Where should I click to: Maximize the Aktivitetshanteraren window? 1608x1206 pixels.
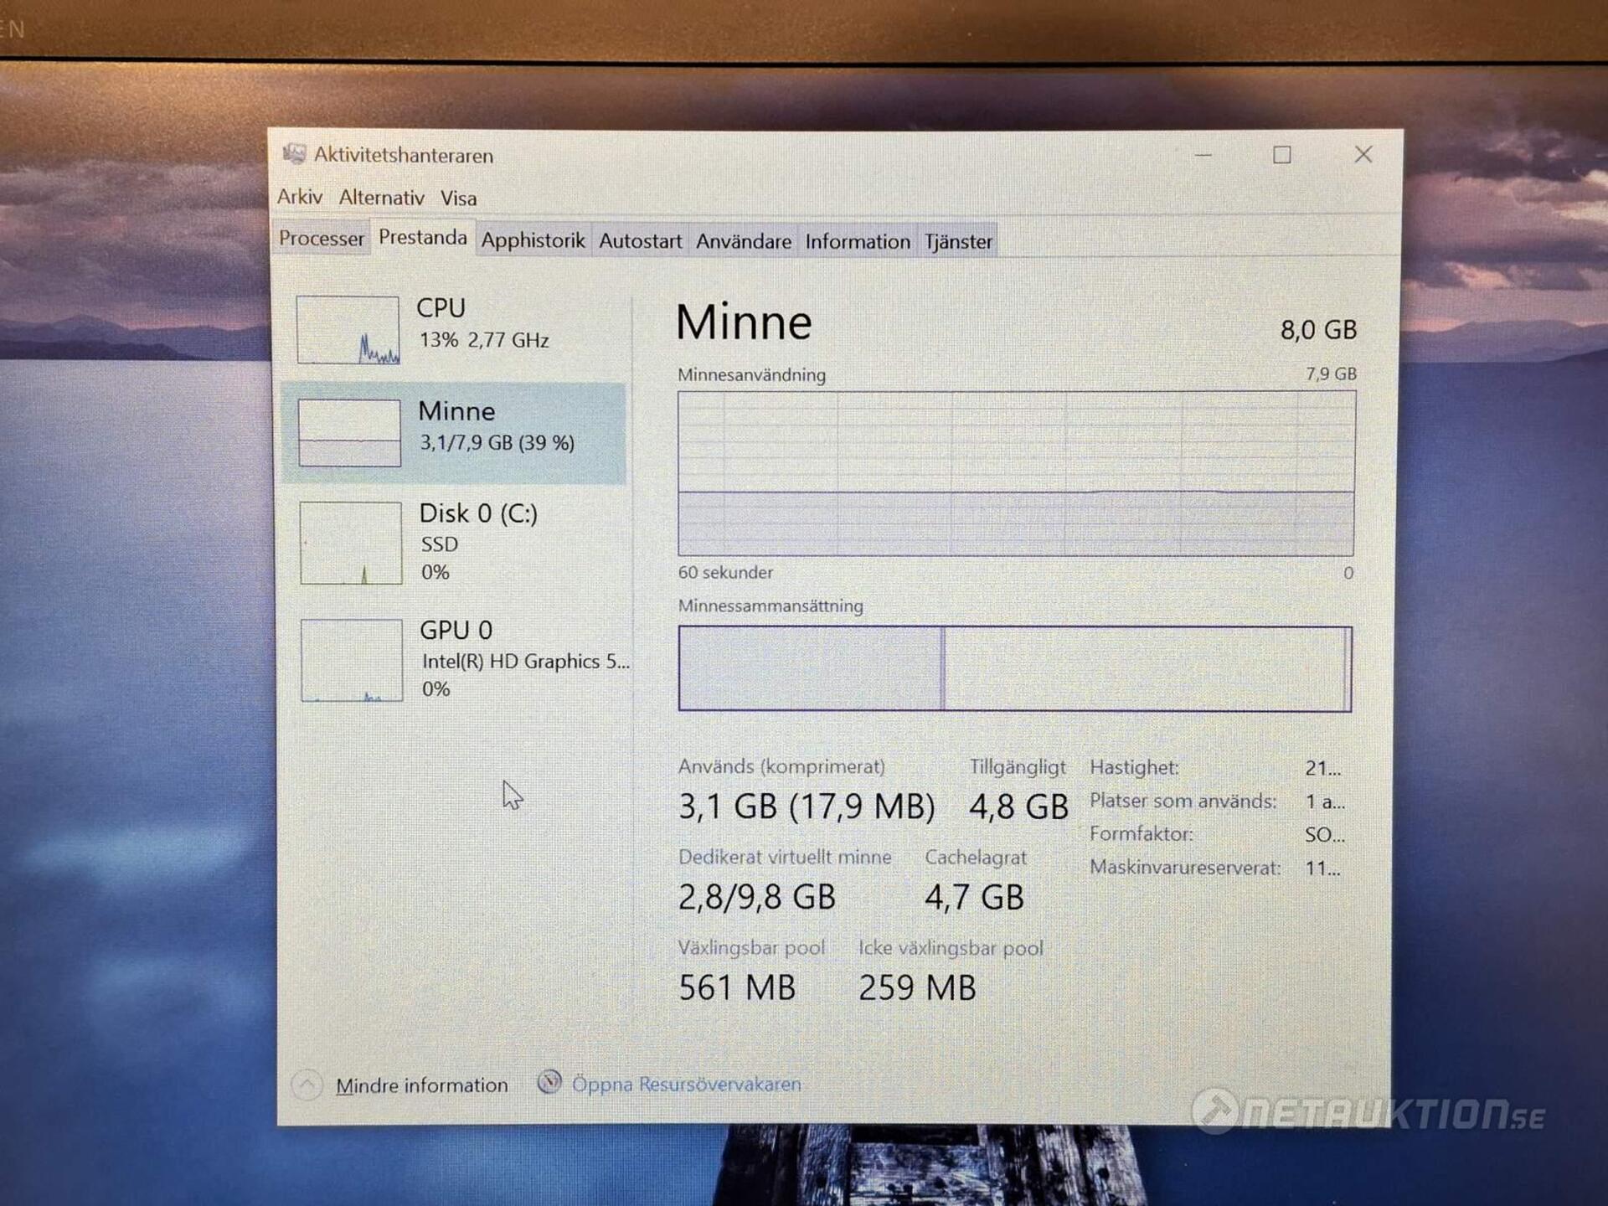[x=1281, y=155]
